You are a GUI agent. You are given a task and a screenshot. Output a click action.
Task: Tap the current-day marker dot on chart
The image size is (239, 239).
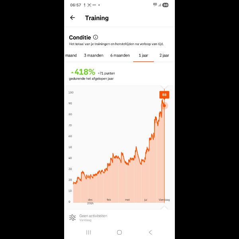coord(164,106)
